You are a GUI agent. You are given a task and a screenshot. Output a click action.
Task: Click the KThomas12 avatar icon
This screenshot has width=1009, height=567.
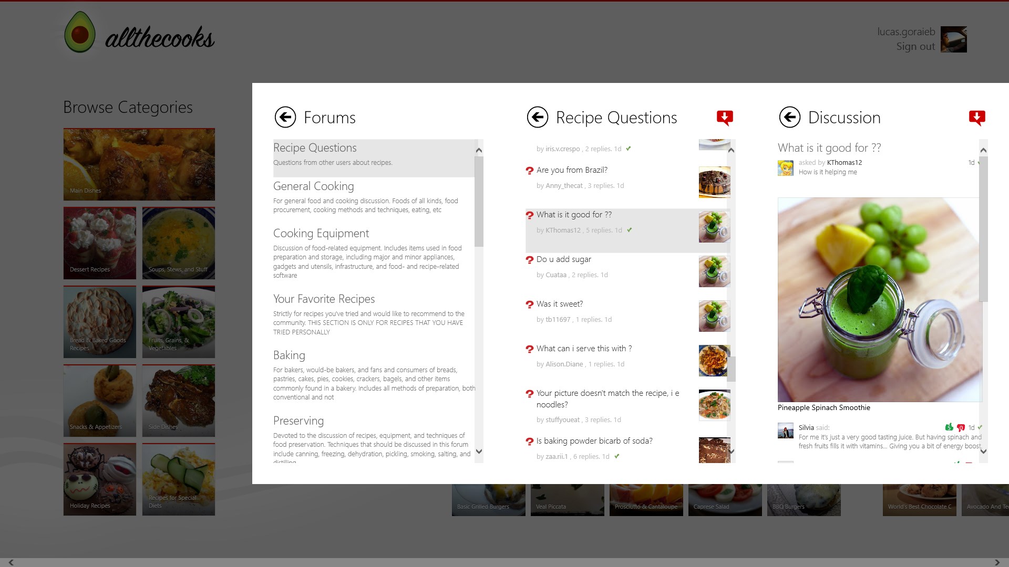[x=786, y=167]
